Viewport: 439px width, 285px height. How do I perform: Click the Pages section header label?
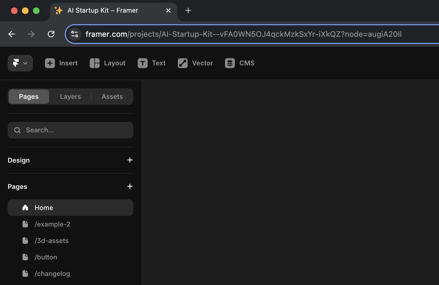pyautogui.click(x=18, y=186)
